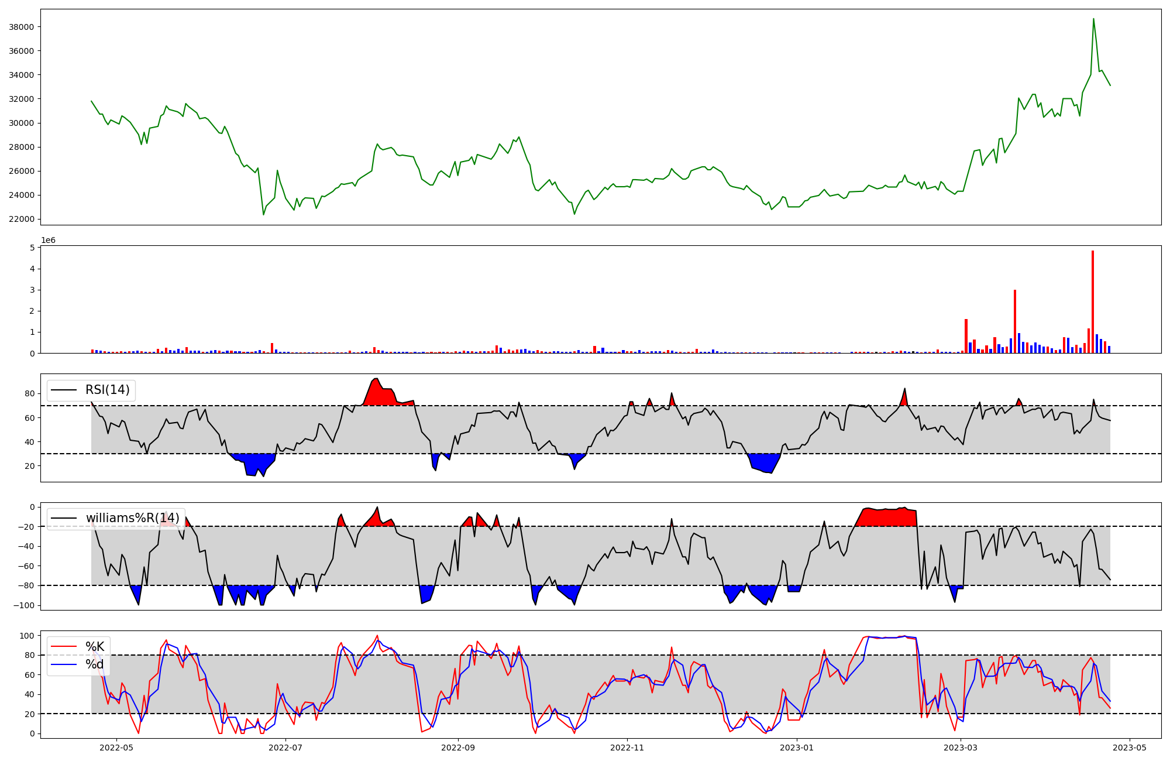Click the 2022-07 date tick label
The height and width of the screenshot is (761, 1170).
(x=285, y=748)
